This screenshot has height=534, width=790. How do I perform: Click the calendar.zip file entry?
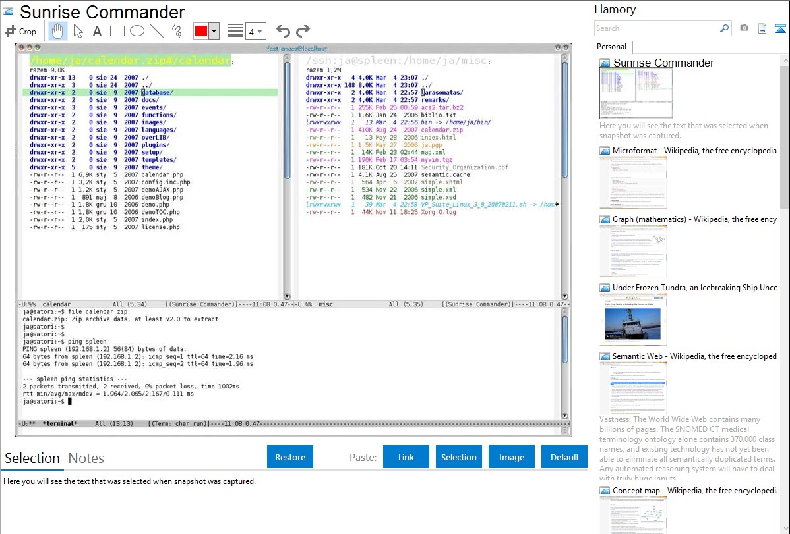coord(442,130)
